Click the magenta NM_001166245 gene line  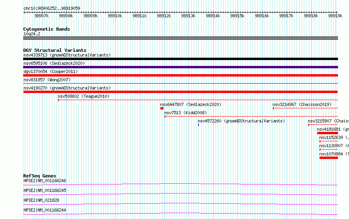coord(180,194)
